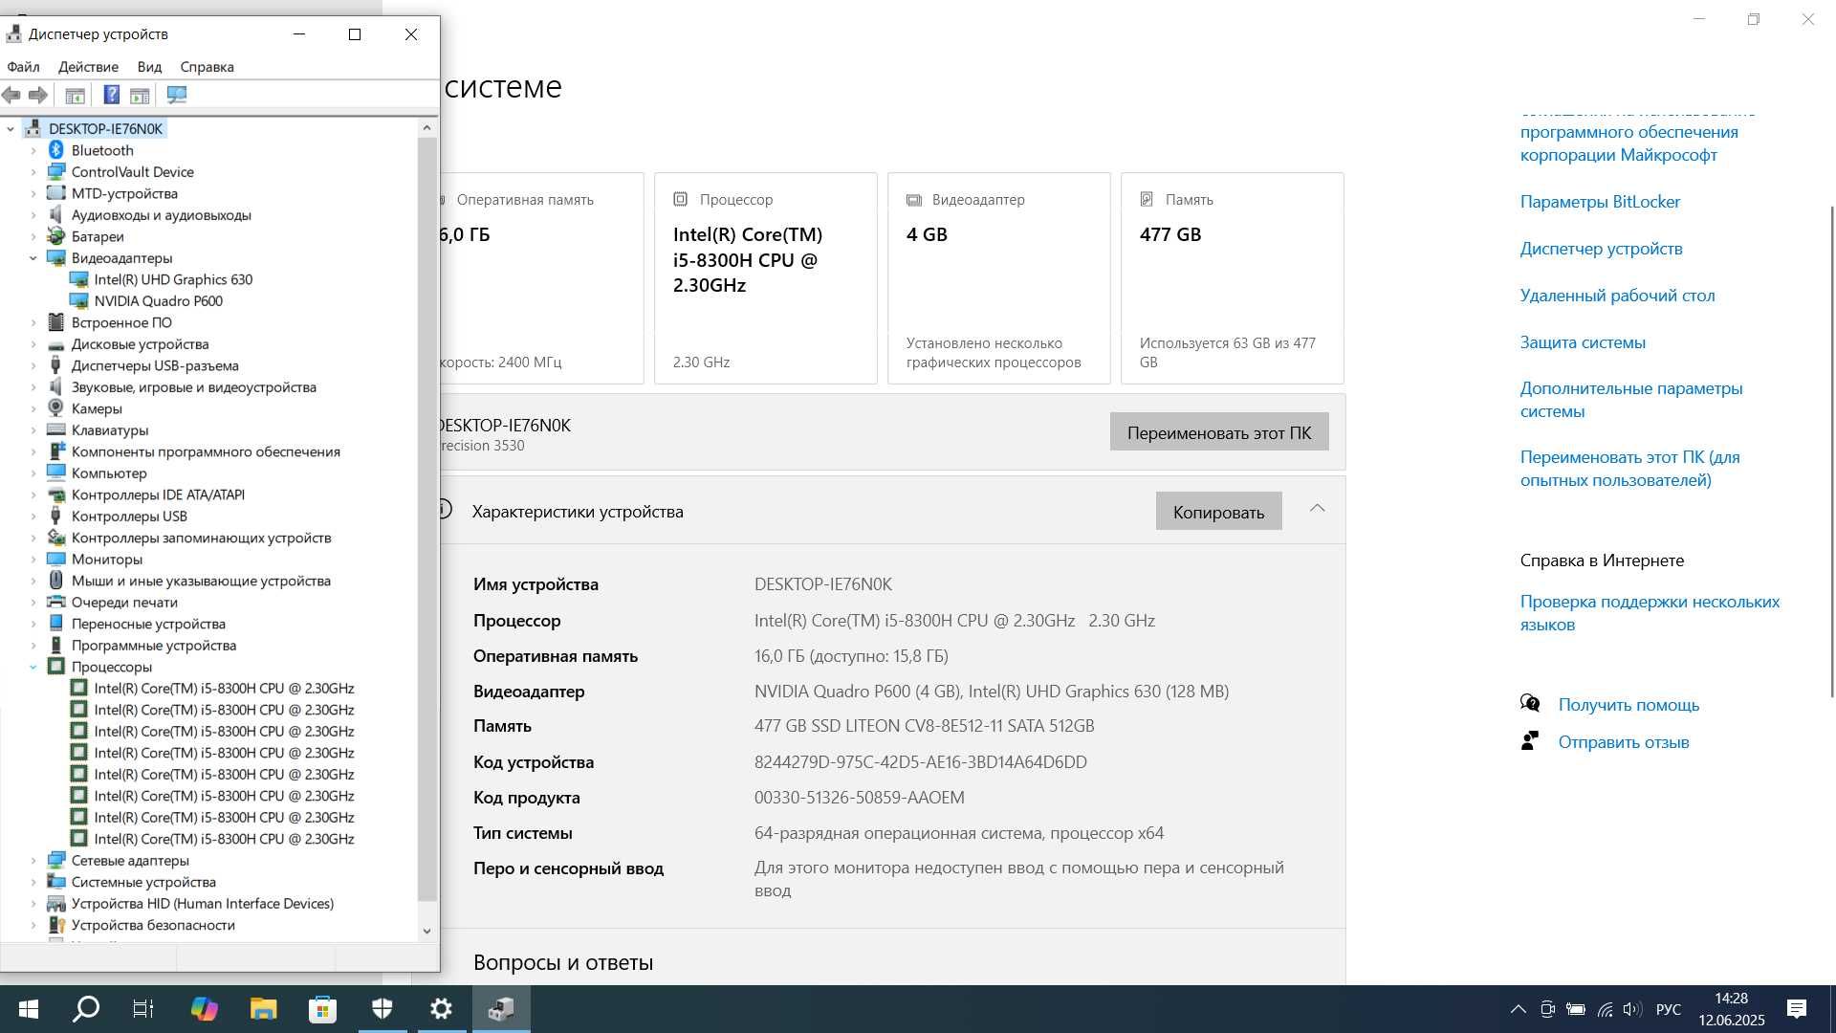Click the Wi-Fi network tray icon

(1605, 1009)
